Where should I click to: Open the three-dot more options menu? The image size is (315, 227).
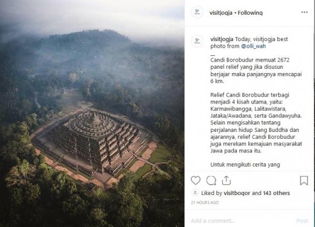304,12
